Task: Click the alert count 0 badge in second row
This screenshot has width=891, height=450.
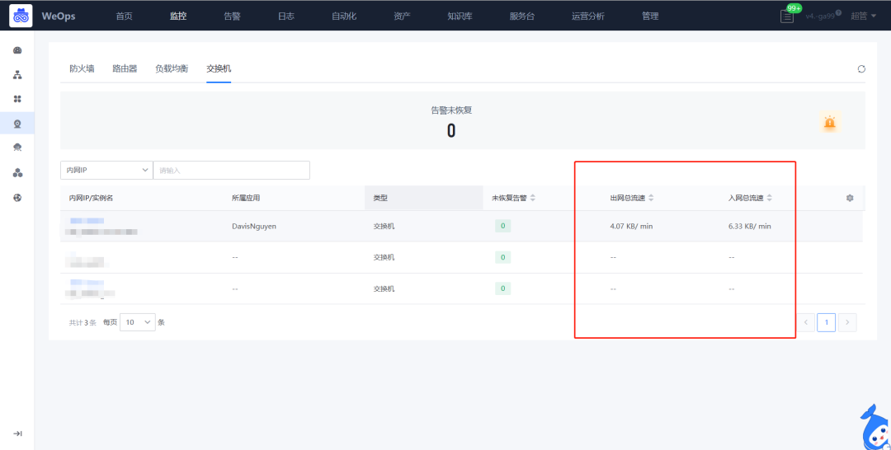Action: (x=503, y=257)
